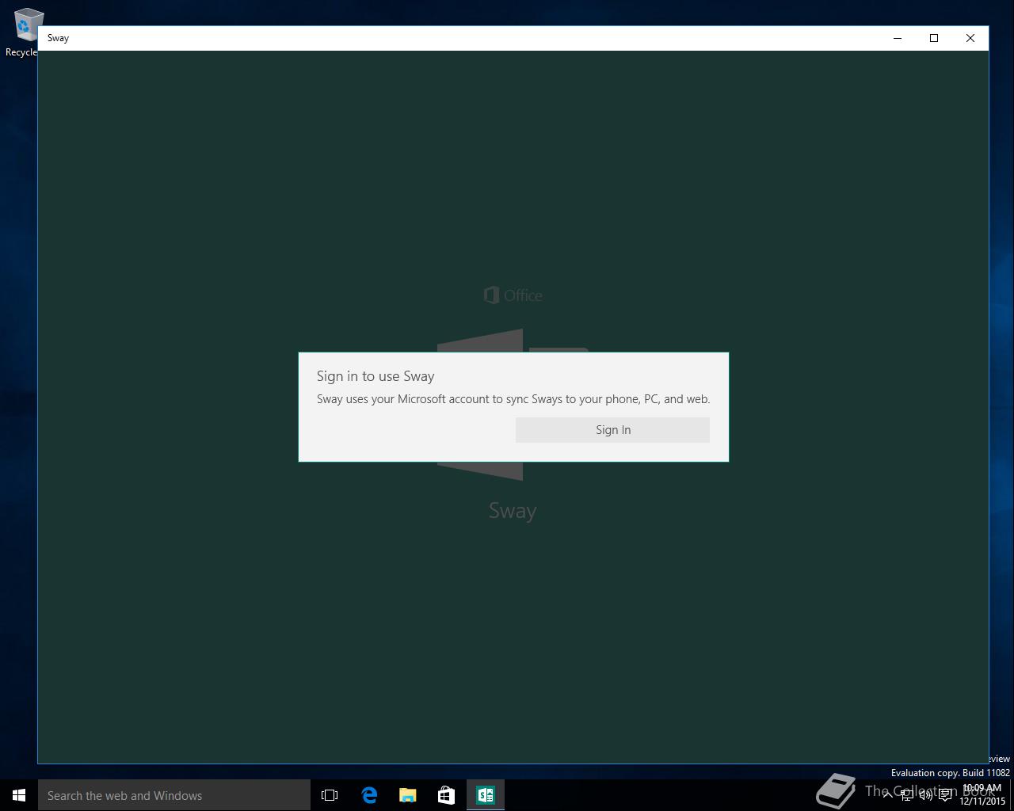Launch Microsoft Edge from the taskbar
Image resolution: width=1014 pixels, height=811 pixels.
369,795
